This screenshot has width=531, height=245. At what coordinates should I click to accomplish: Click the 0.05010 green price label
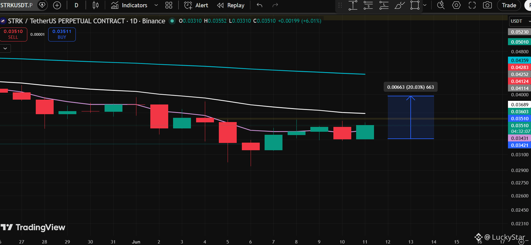519,42
